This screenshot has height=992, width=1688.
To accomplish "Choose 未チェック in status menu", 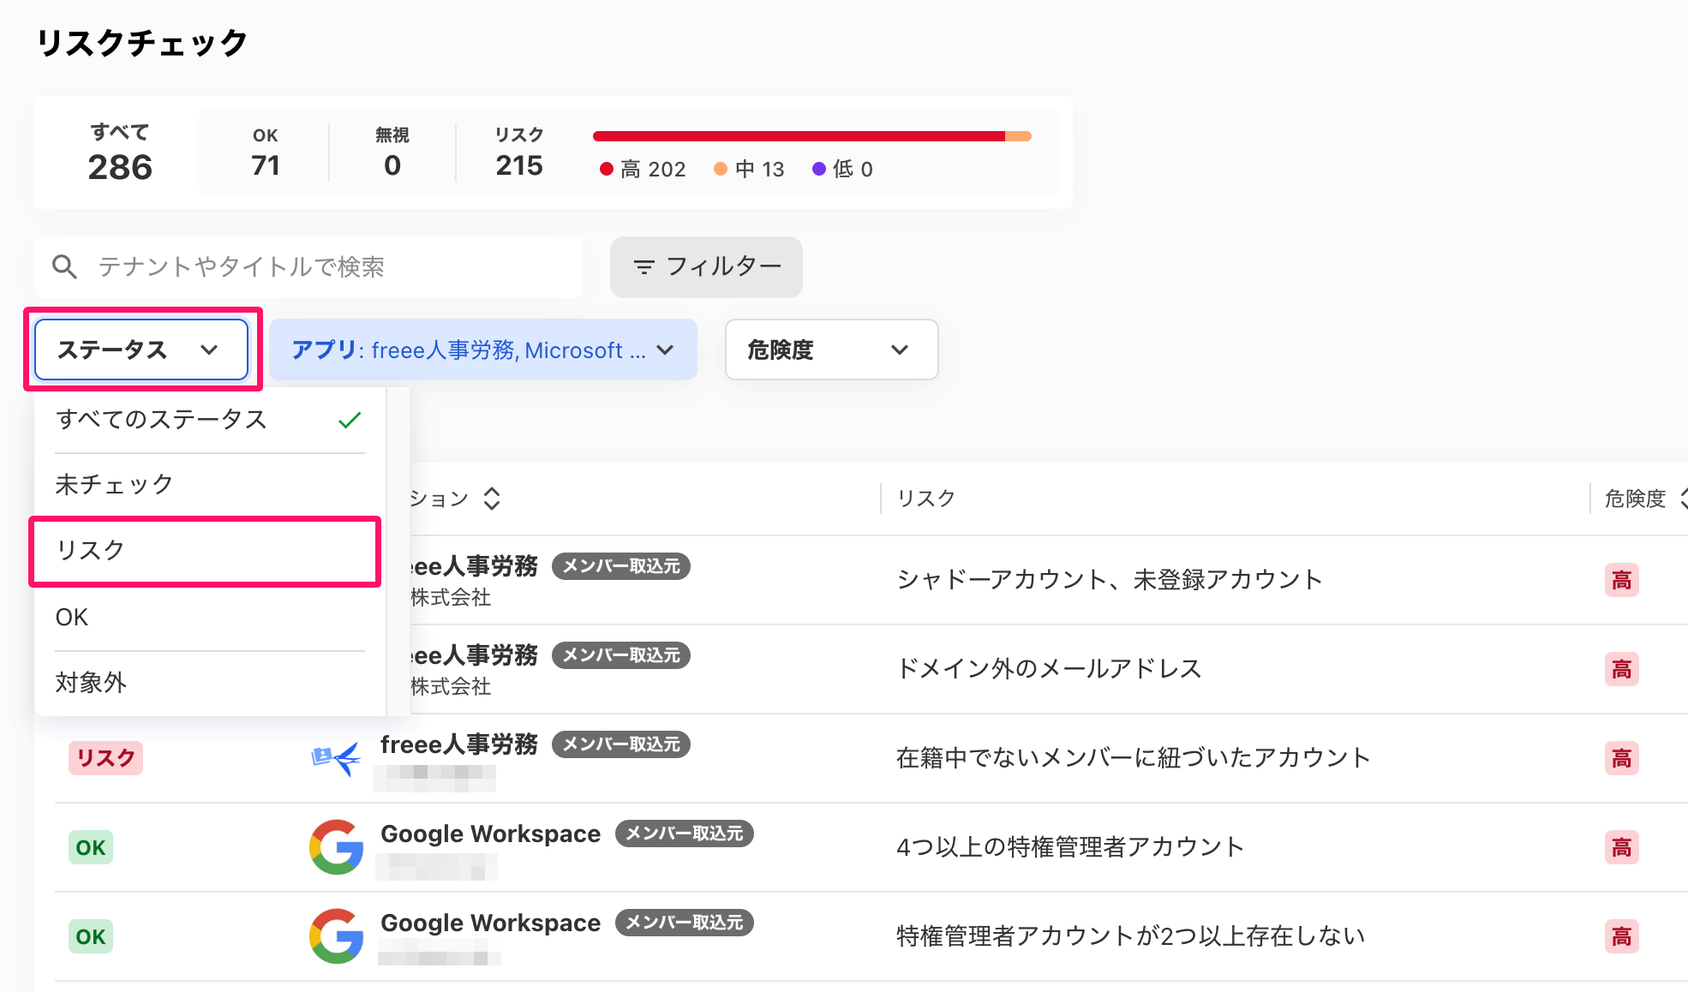I will coord(210,485).
